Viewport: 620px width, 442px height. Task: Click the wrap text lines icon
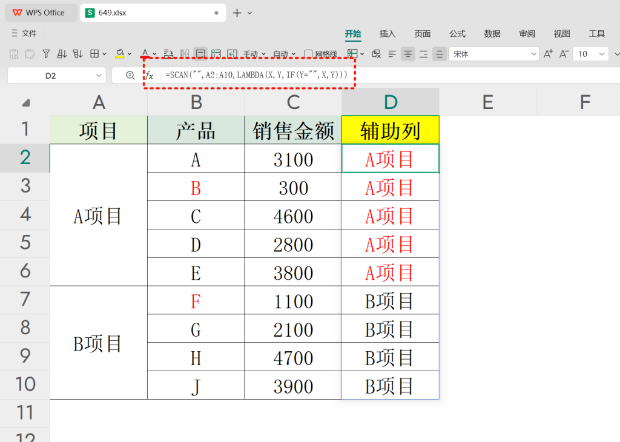tap(169, 54)
